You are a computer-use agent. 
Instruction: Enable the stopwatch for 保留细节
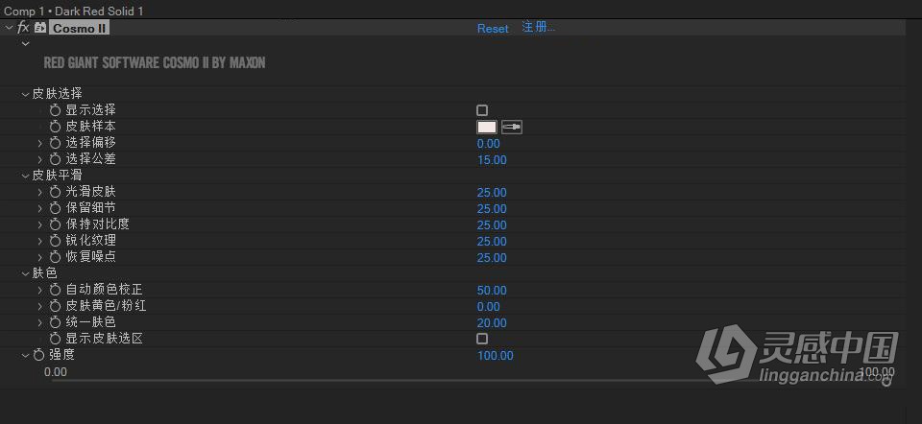56,208
